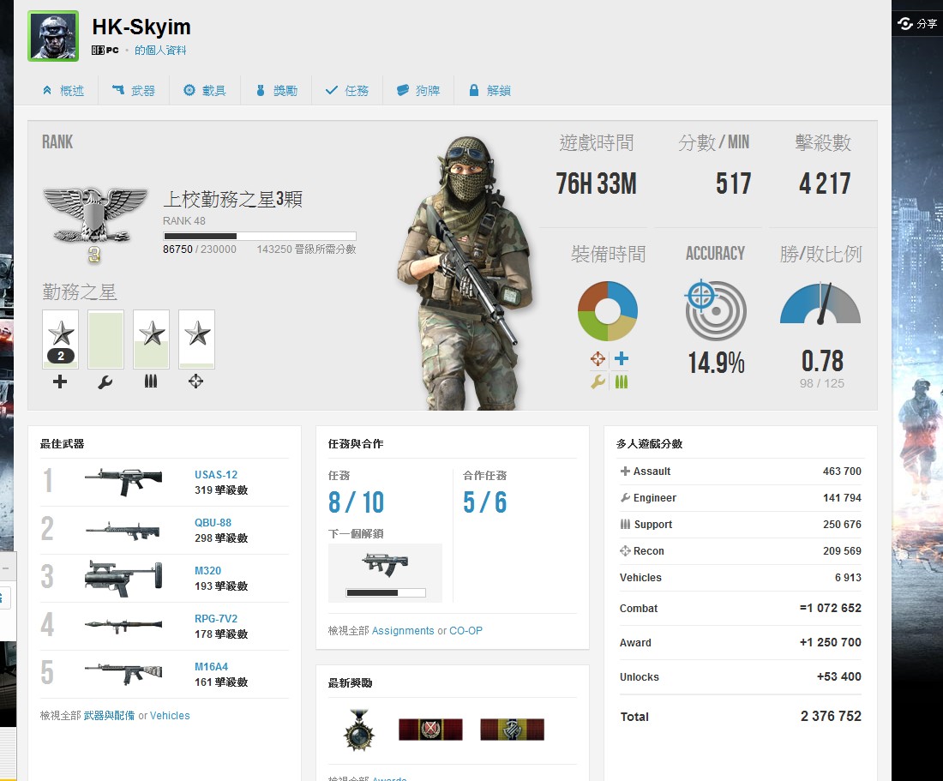This screenshot has width=943, height=781.
Task: Open the 的個人資料 profile link
Action: click(x=160, y=51)
